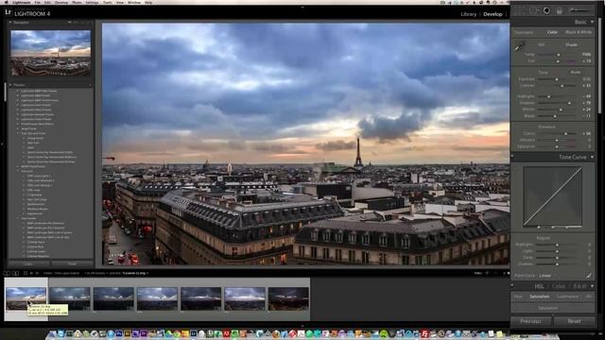Image resolution: width=605 pixels, height=340 pixels.
Task: Collapse the HSL panel triangle
Action: click(593, 286)
